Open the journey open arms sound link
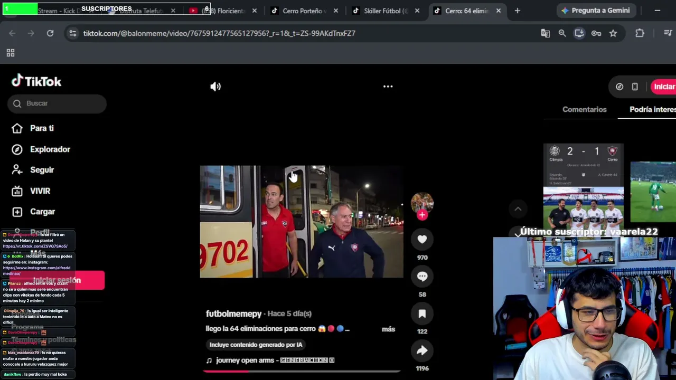 270,360
